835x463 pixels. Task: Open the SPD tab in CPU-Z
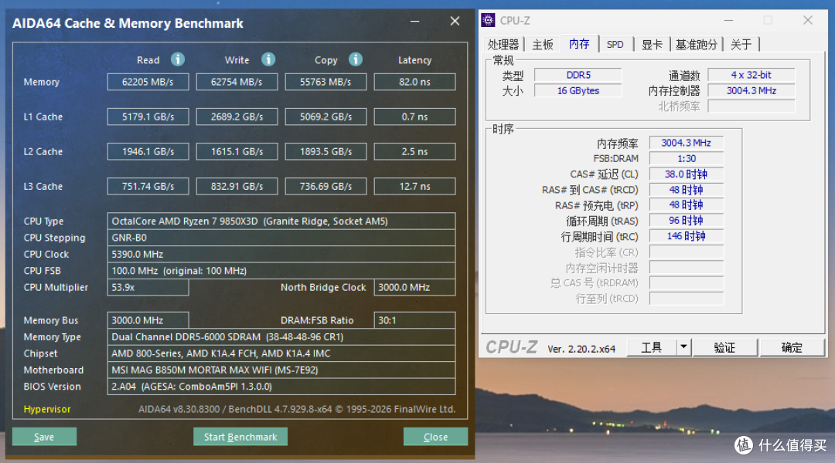click(x=615, y=45)
